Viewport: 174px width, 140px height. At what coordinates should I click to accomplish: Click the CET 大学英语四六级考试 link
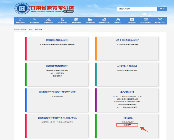click(127, 107)
